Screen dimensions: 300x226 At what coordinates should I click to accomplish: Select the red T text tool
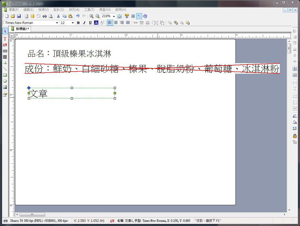(5, 39)
